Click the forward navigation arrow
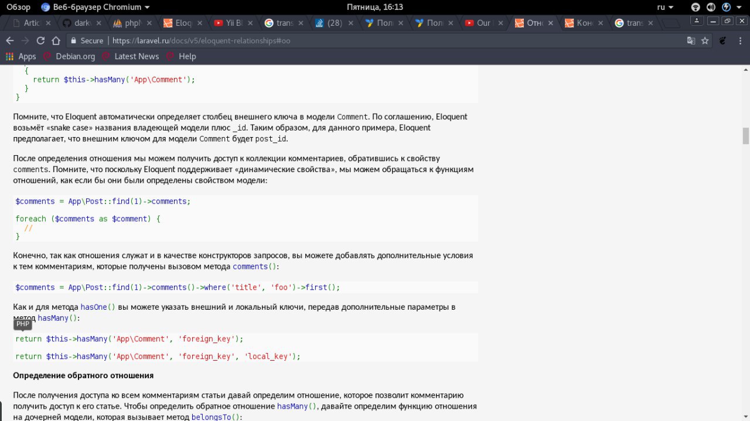This screenshot has height=421, width=750. click(x=25, y=41)
